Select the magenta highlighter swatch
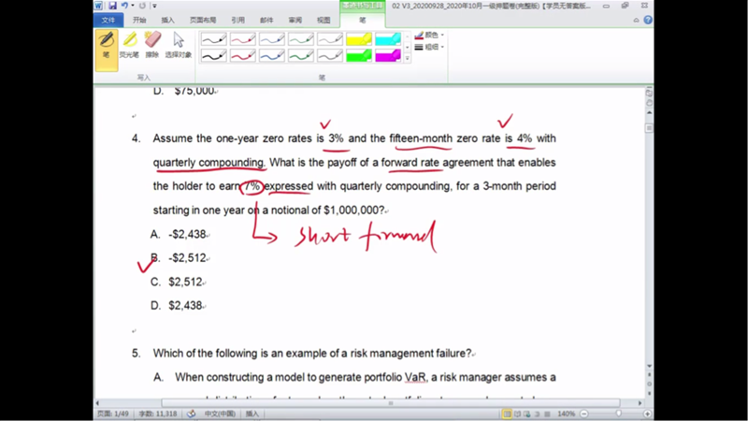The image size is (748, 421). point(388,55)
